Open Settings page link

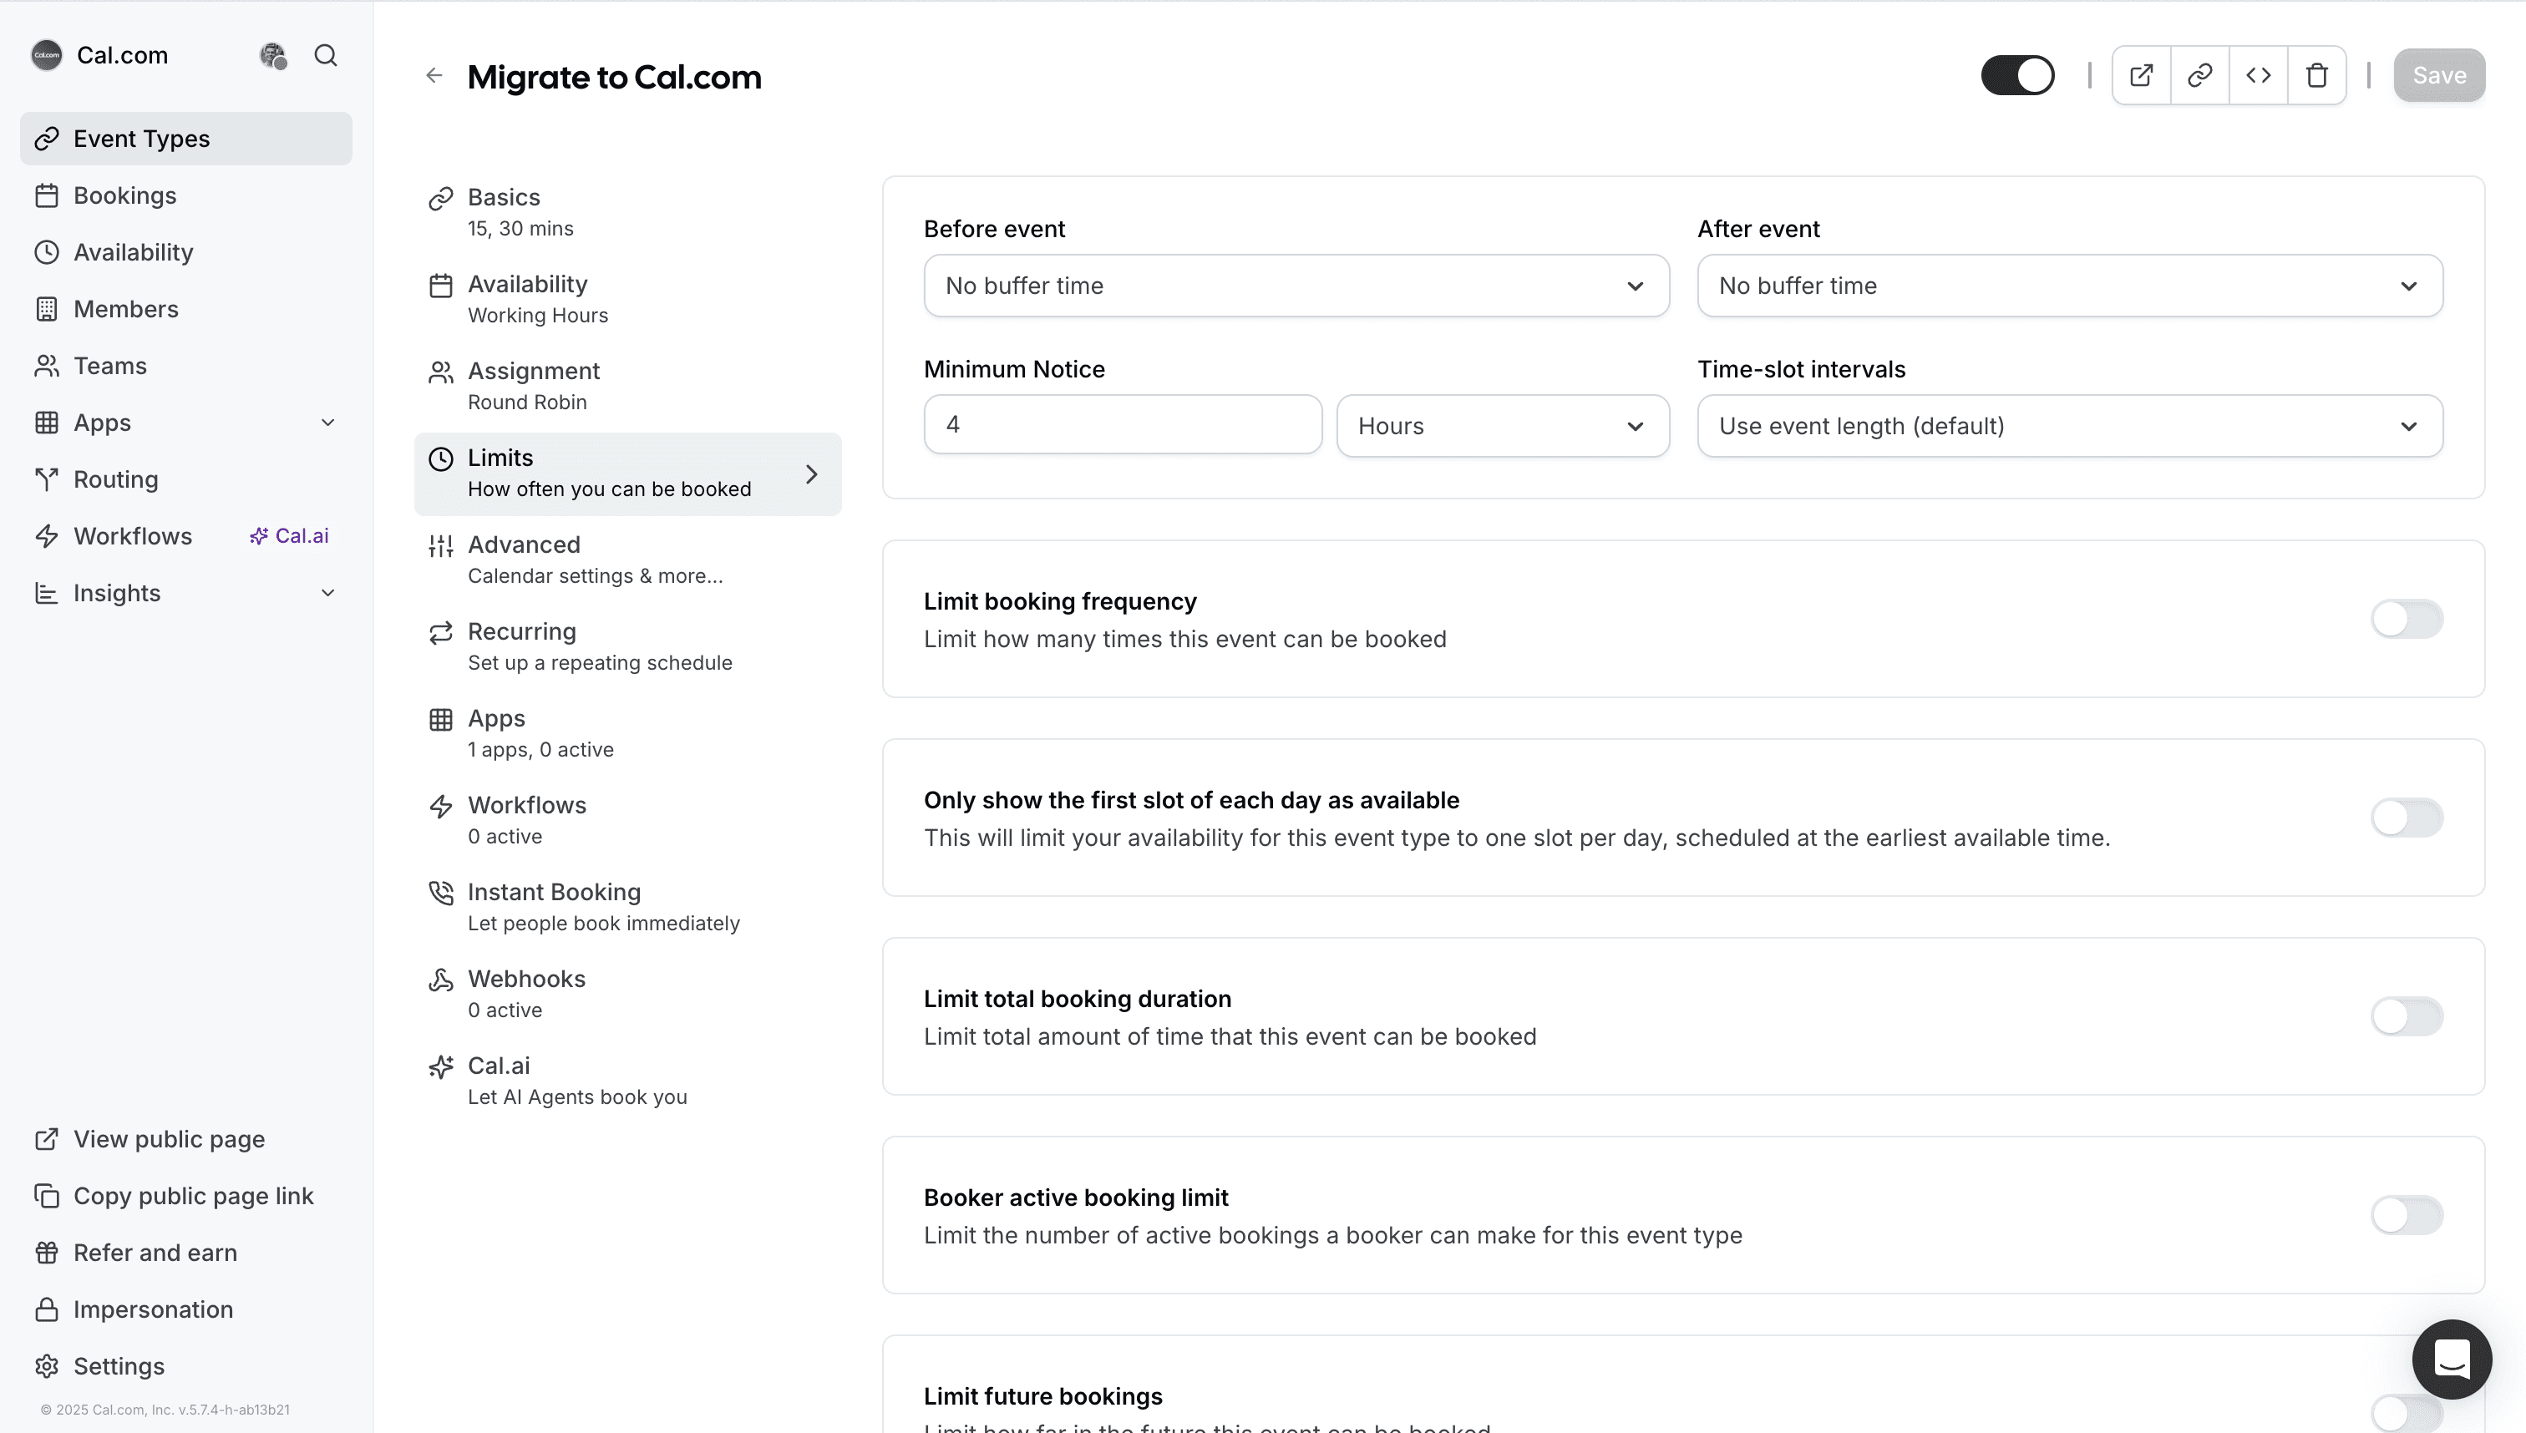(x=186, y=1366)
